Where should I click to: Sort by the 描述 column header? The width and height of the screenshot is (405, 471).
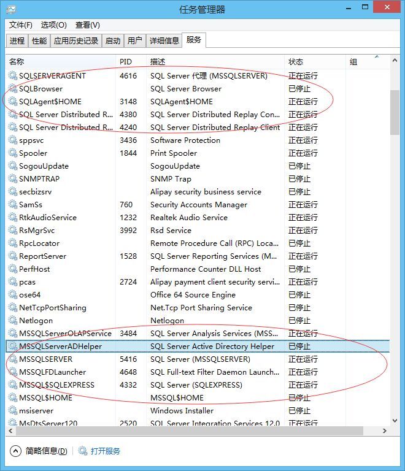click(x=215, y=62)
